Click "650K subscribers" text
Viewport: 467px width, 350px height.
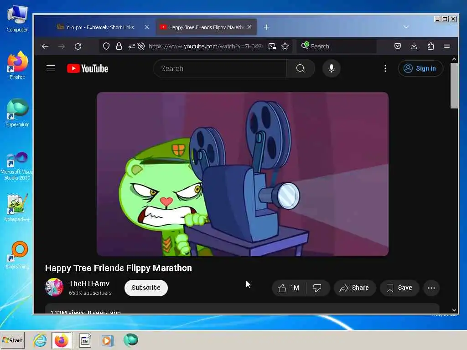click(90, 293)
